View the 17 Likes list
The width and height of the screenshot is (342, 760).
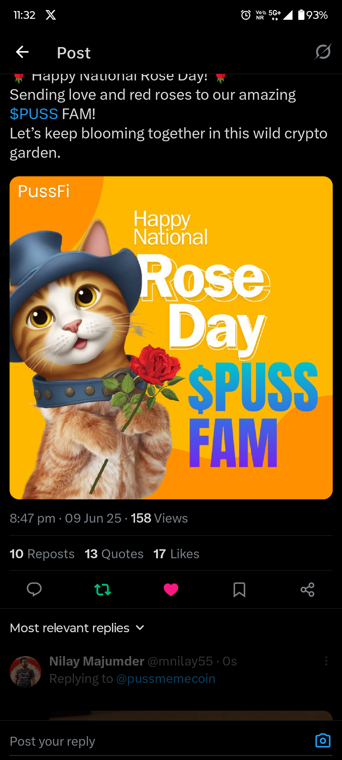pyautogui.click(x=176, y=554)
